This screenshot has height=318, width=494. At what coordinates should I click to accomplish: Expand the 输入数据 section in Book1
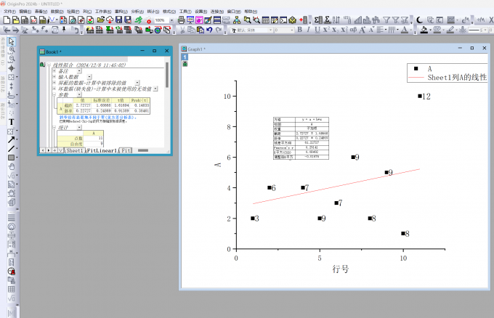(x=54, y=77)
